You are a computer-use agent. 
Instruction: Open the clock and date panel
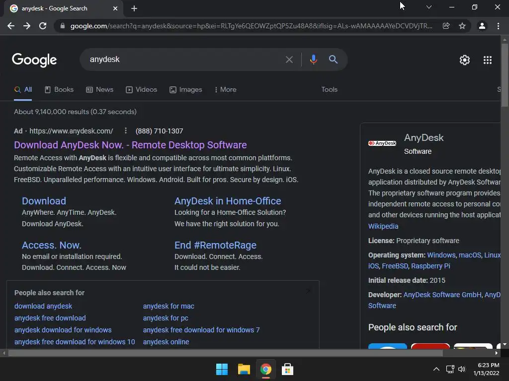tap(486, 369)
